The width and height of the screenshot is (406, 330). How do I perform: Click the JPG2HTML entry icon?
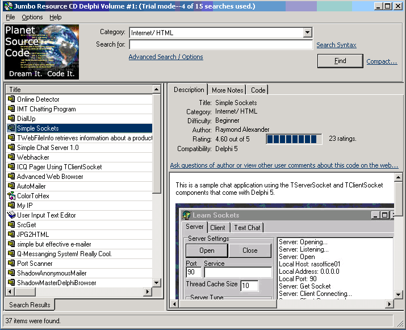(11, 234)
